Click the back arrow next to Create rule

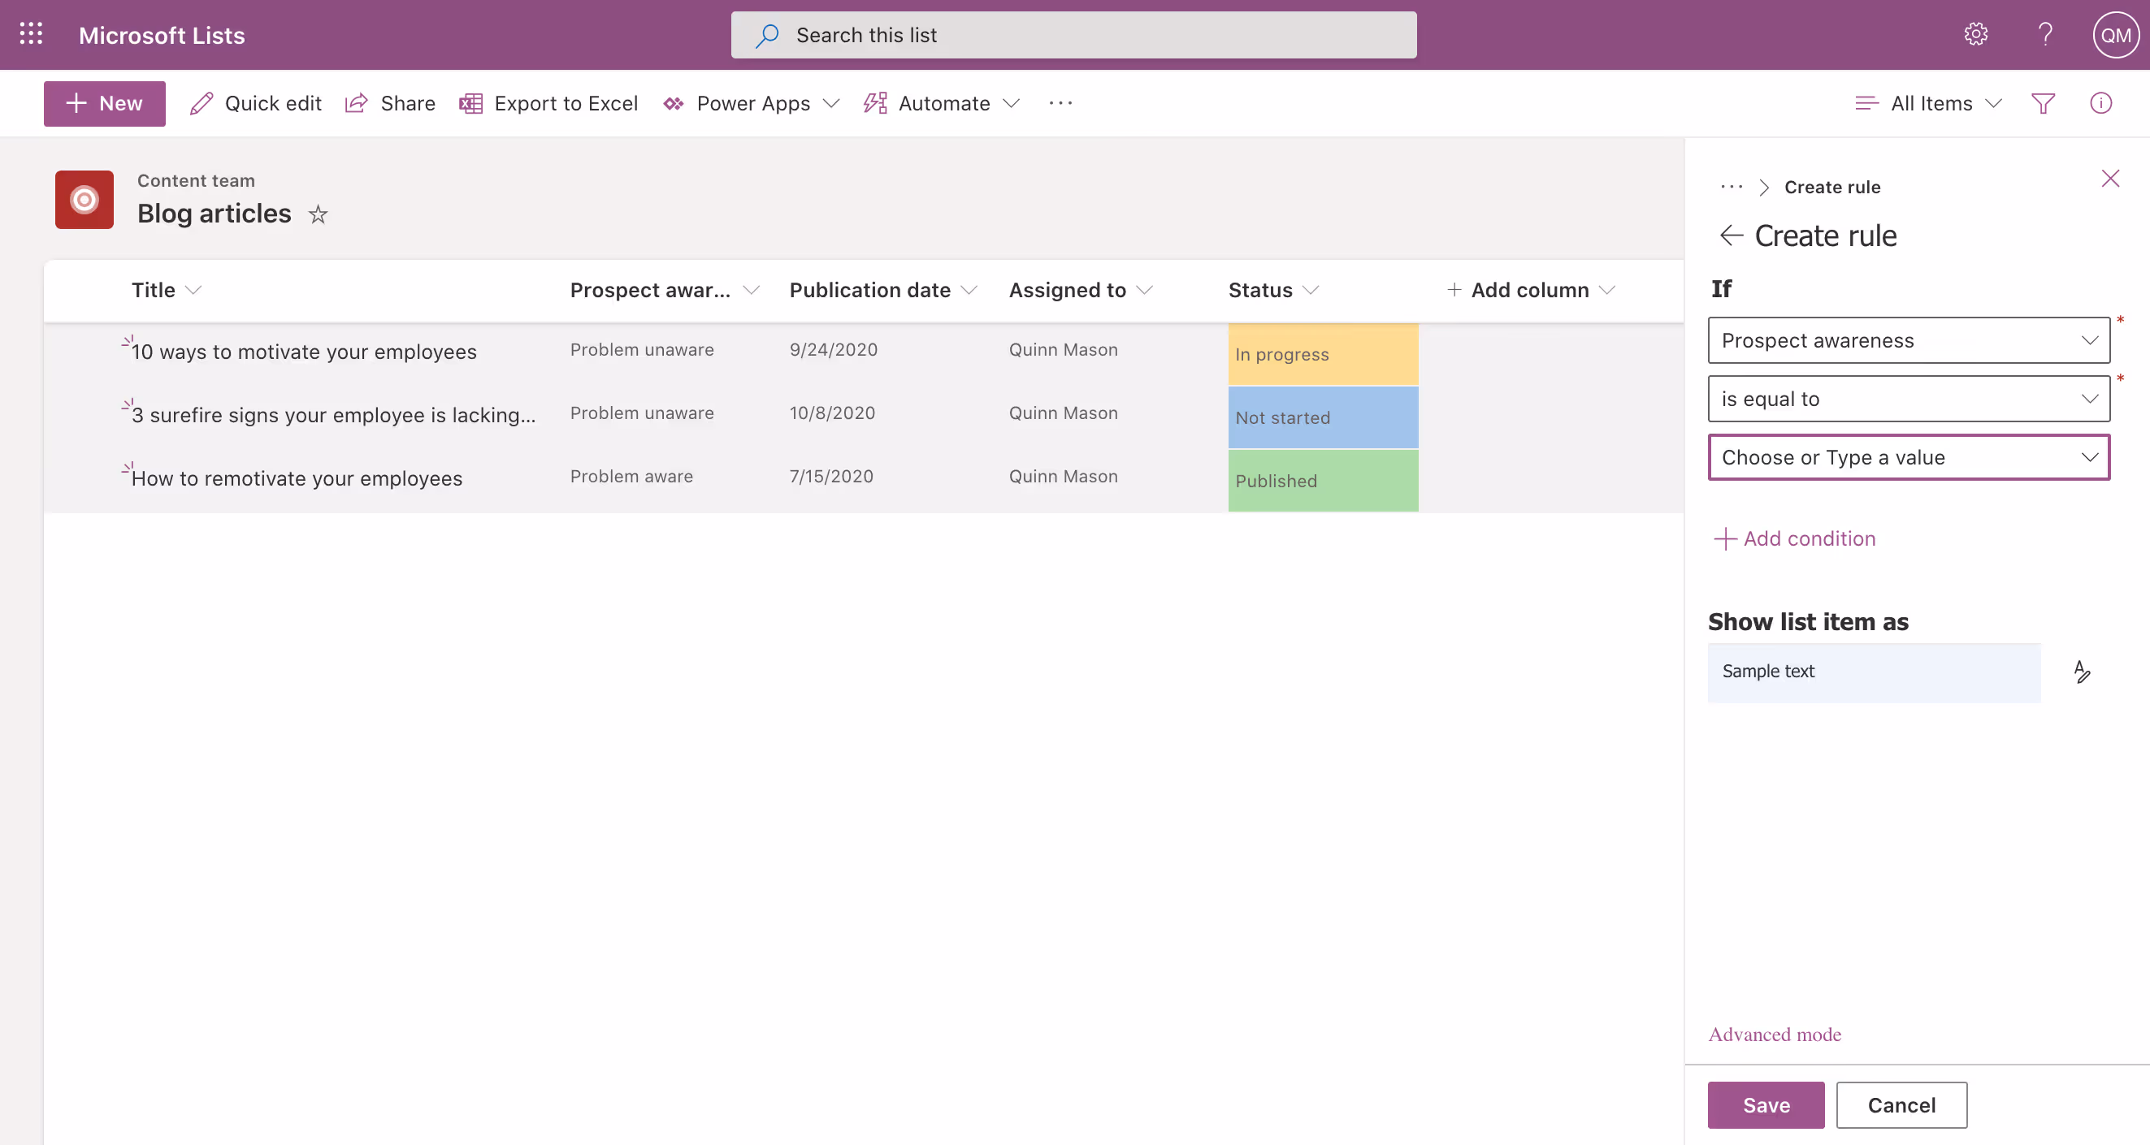tap(1731, 236)
